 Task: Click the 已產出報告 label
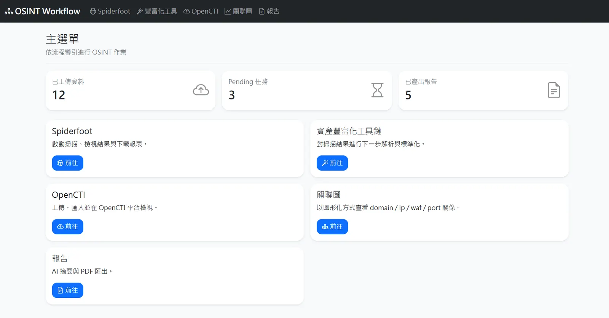[x=421, y=81]
